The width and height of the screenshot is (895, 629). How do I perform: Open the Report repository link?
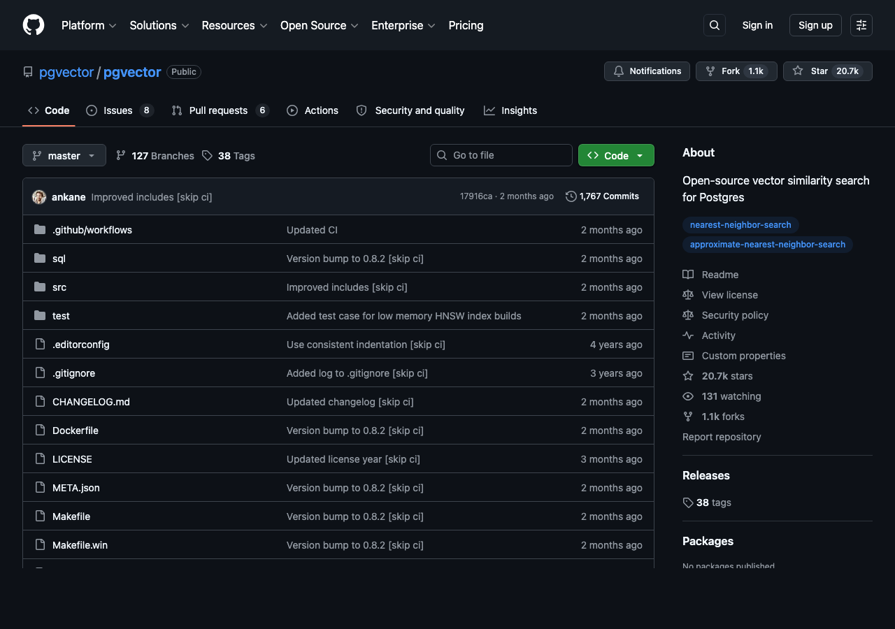tap(722, 437)
